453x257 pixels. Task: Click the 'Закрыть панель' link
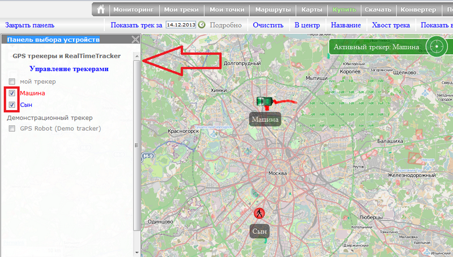(29, 25)
